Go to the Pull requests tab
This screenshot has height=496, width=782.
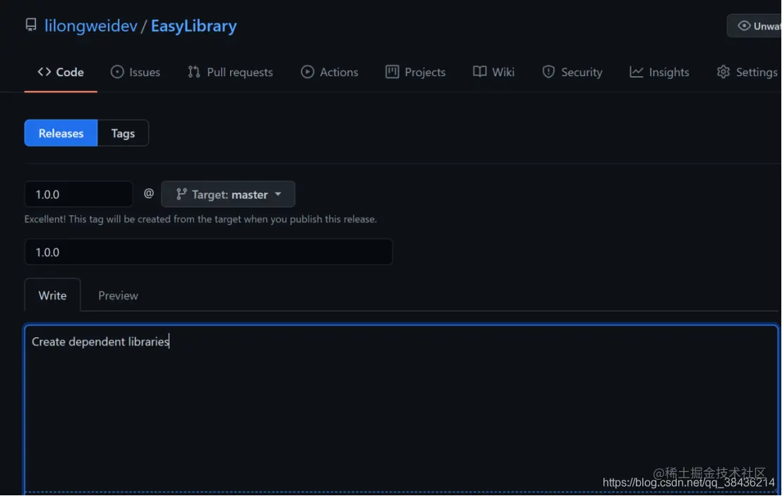click(x=230, y=72)
